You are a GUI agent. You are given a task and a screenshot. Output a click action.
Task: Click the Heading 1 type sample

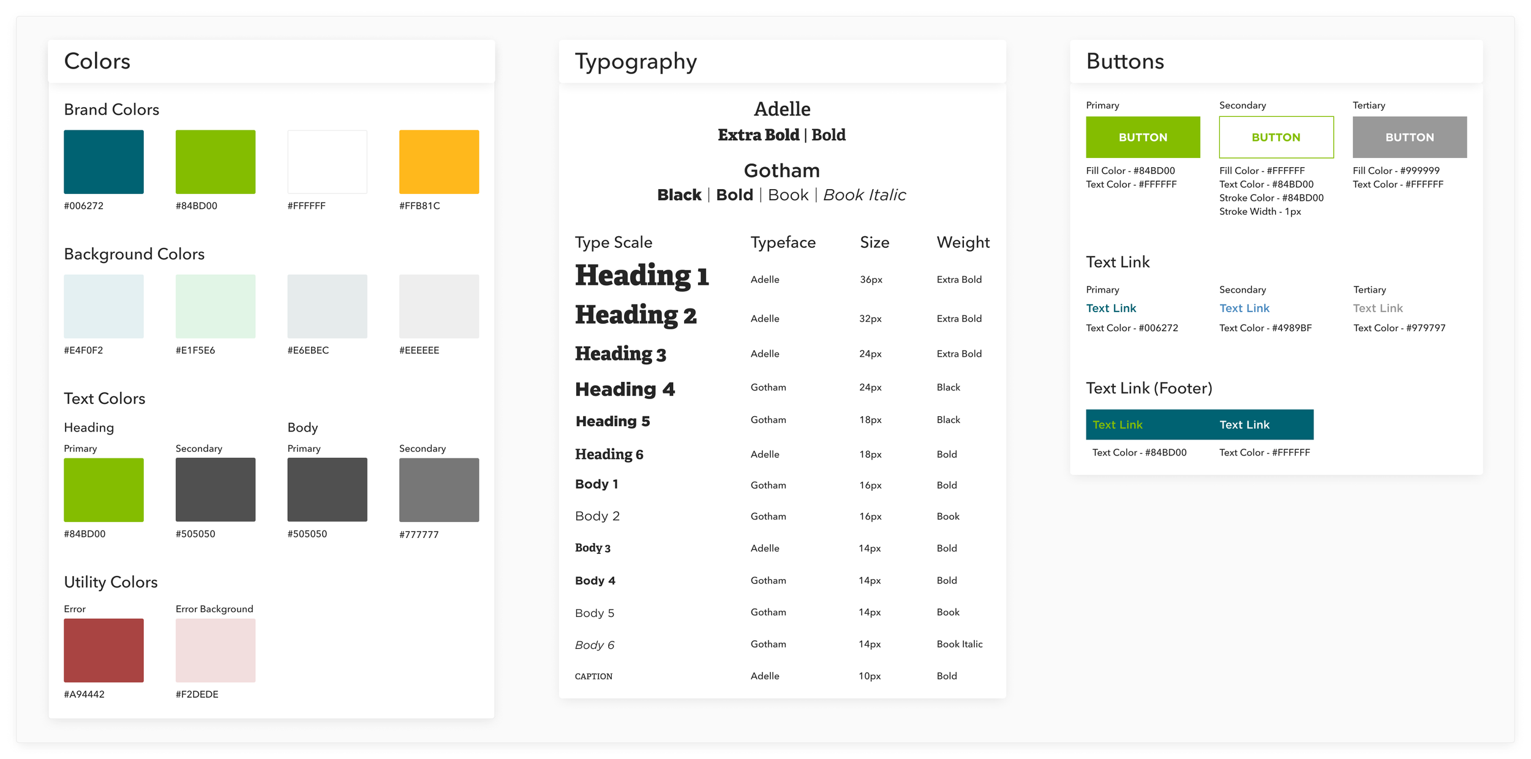pyautogui.click(x=641, y=275)
